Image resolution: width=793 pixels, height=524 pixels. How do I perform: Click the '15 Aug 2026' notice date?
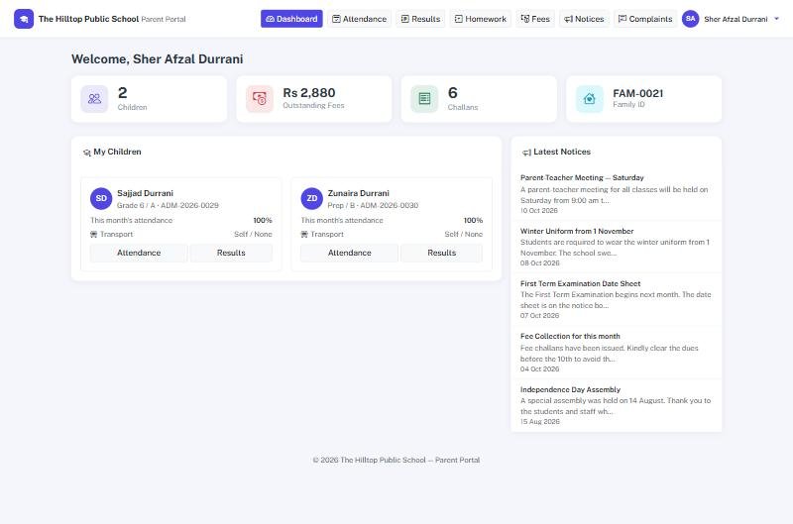[x=539, y=421]
